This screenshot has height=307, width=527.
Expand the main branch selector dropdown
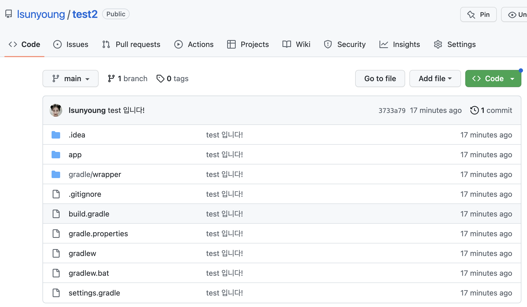click(71, 78)
